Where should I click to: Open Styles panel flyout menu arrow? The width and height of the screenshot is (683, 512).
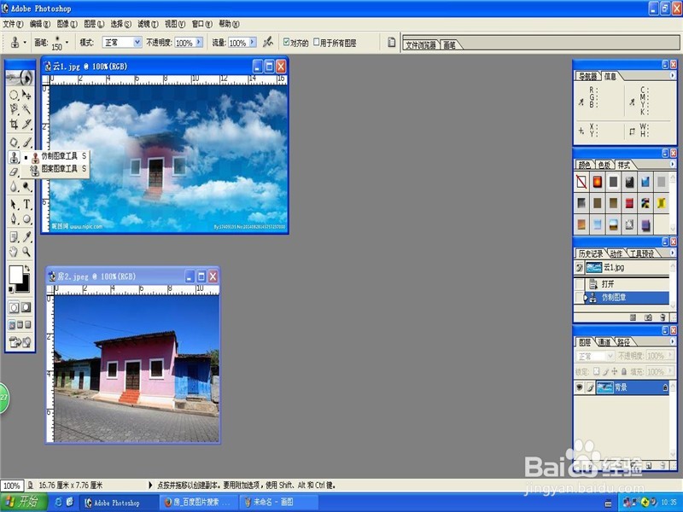coord(672,164)
